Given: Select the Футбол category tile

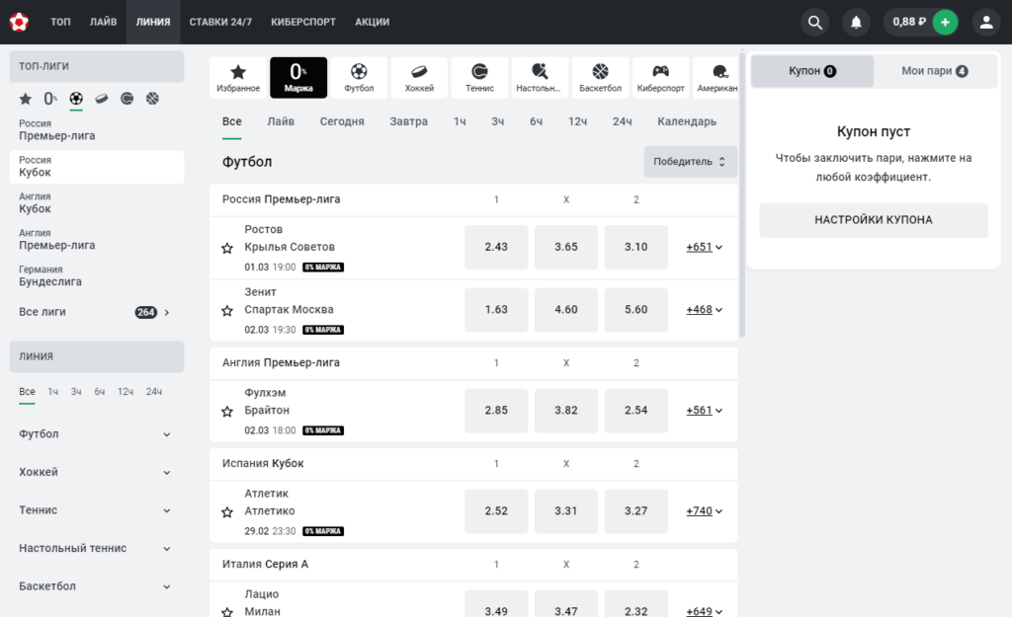Looking at the screenshot, I should 359,77.
